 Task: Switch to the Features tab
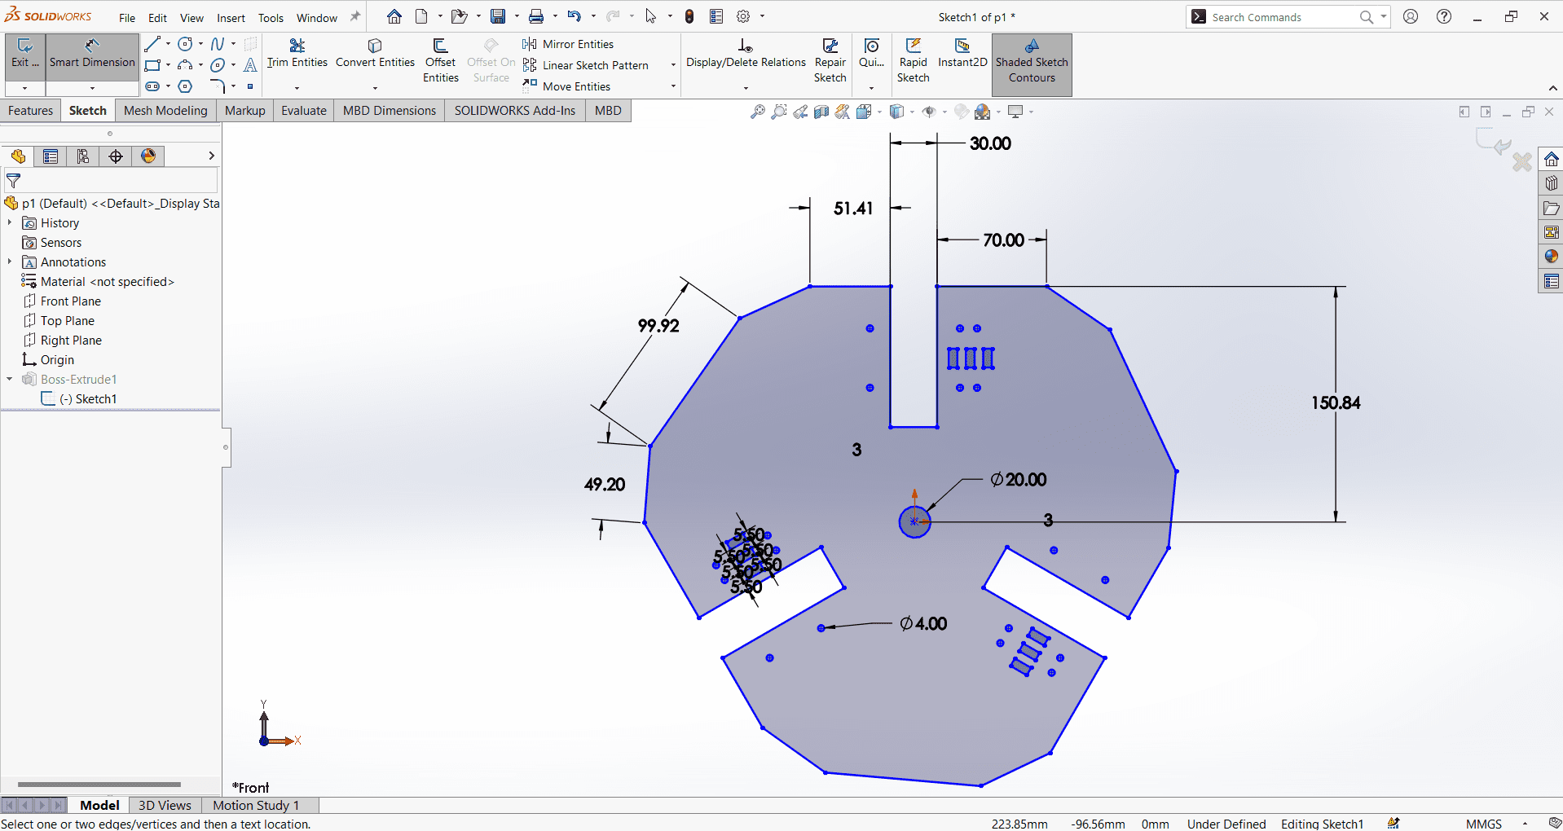click(31, 111)
